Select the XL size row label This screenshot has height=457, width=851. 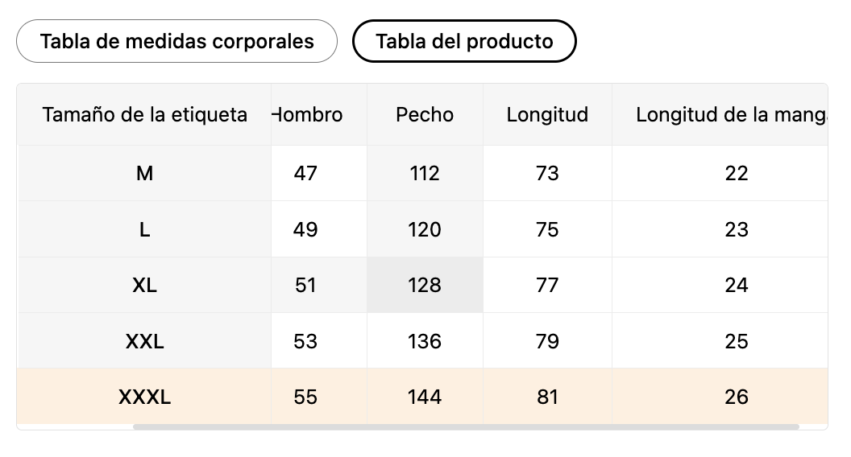(144, 285)
